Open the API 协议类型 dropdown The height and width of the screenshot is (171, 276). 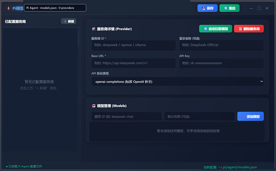(x=178, y=82)
